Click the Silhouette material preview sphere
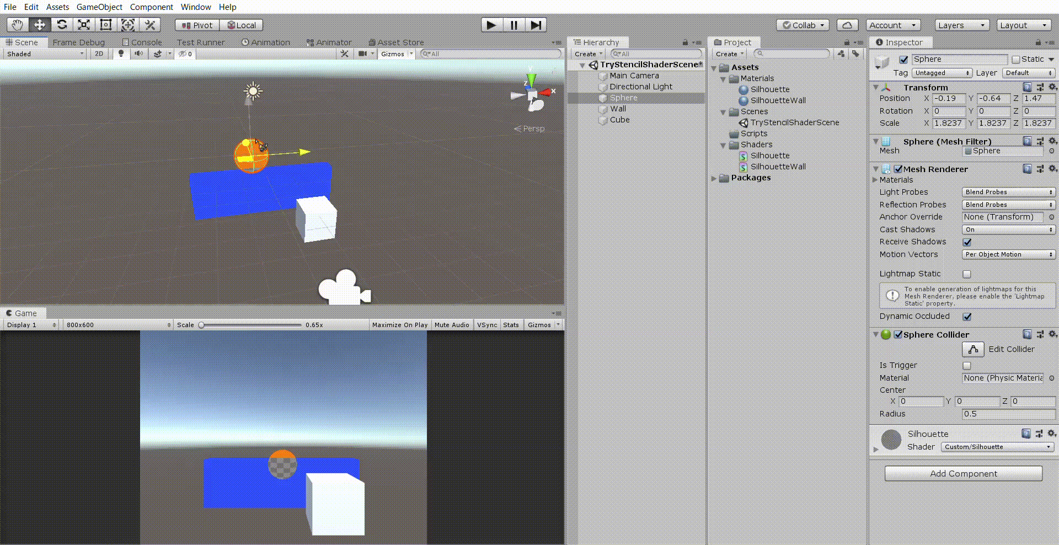This screenshot has height=545, width=1059. point(891,440)
